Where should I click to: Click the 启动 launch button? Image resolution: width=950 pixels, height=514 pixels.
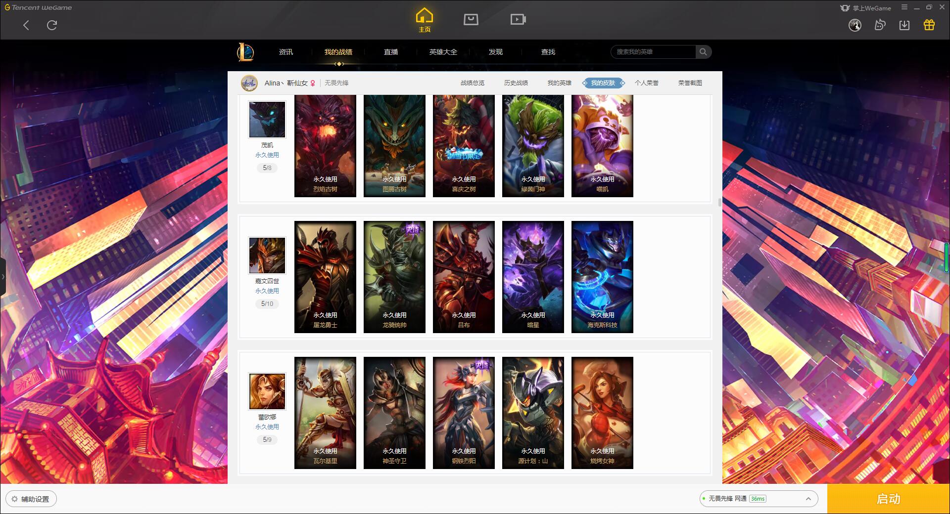(x=888, y=499)
